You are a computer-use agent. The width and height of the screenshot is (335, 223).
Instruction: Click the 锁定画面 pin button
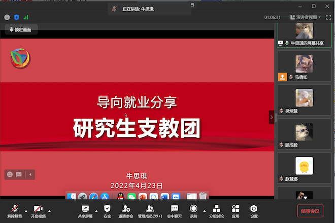click(20, 30)
